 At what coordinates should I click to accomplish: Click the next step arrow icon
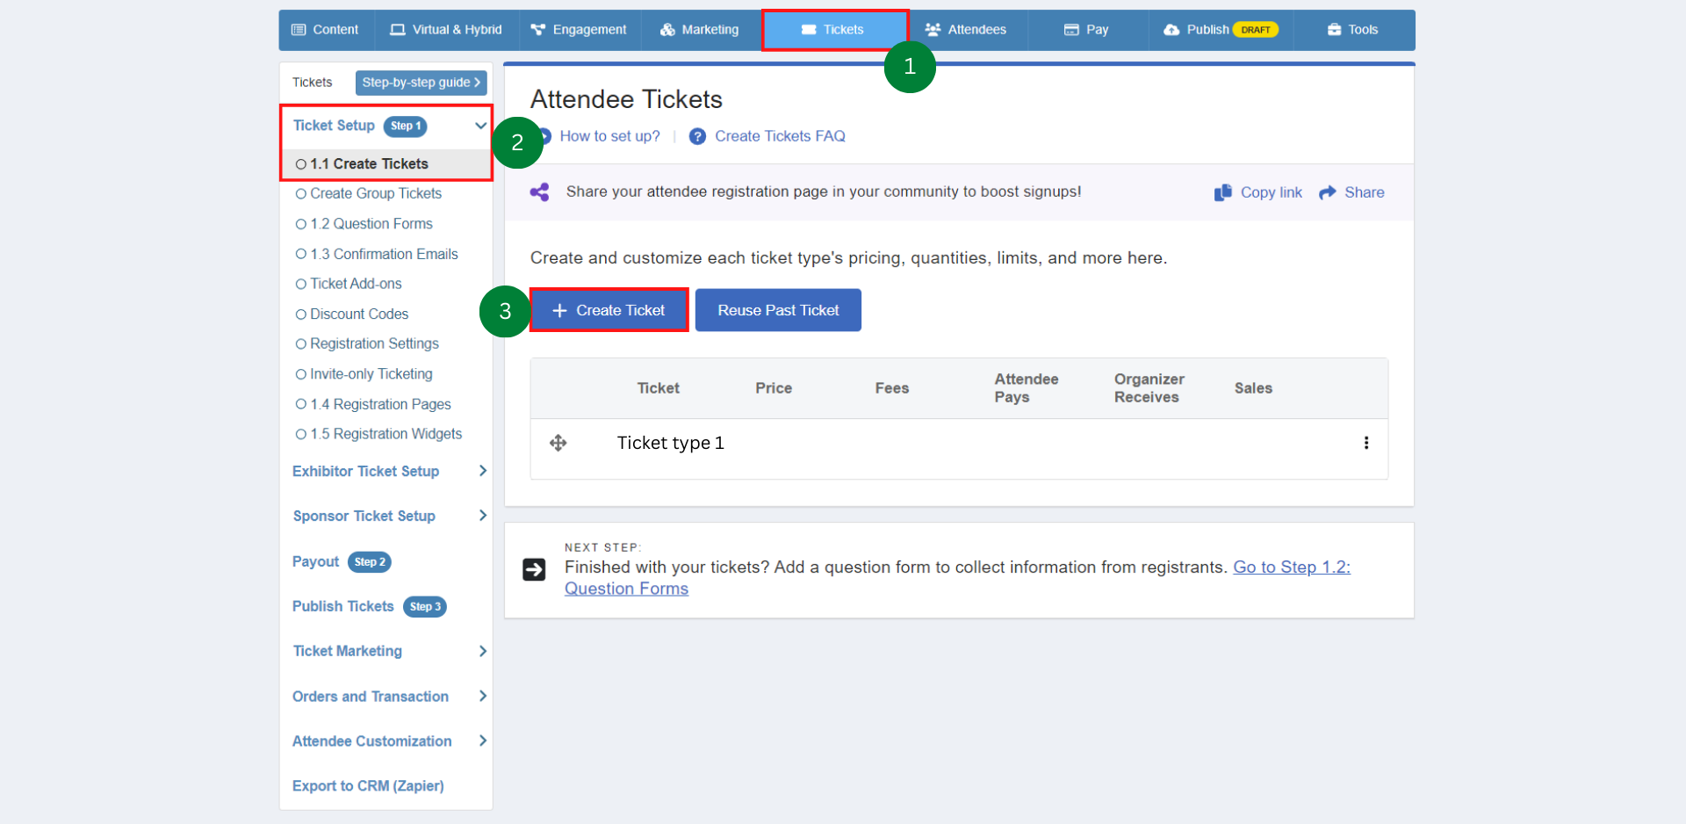535,568
